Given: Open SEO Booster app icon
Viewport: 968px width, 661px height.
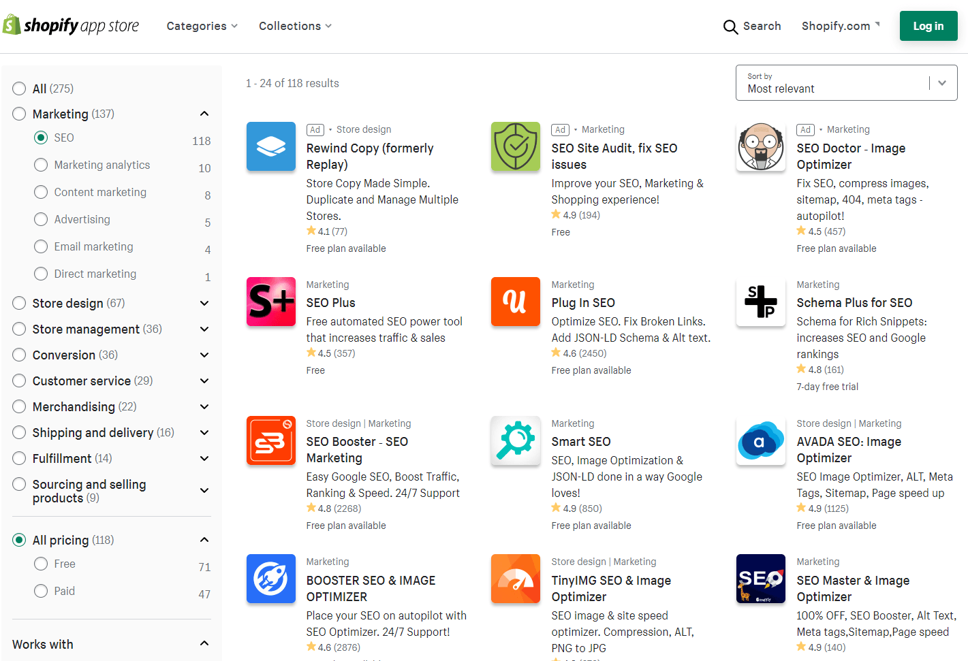Looking at the screenshot, I should coord(271,440).
